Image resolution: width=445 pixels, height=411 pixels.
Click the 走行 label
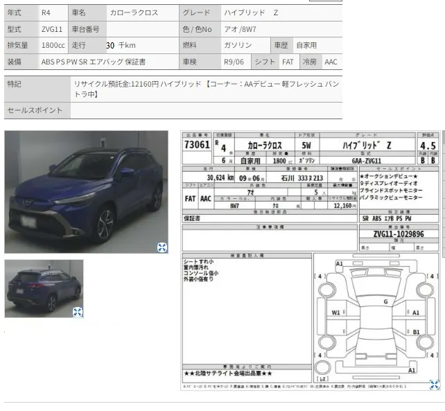pos(78,46)
